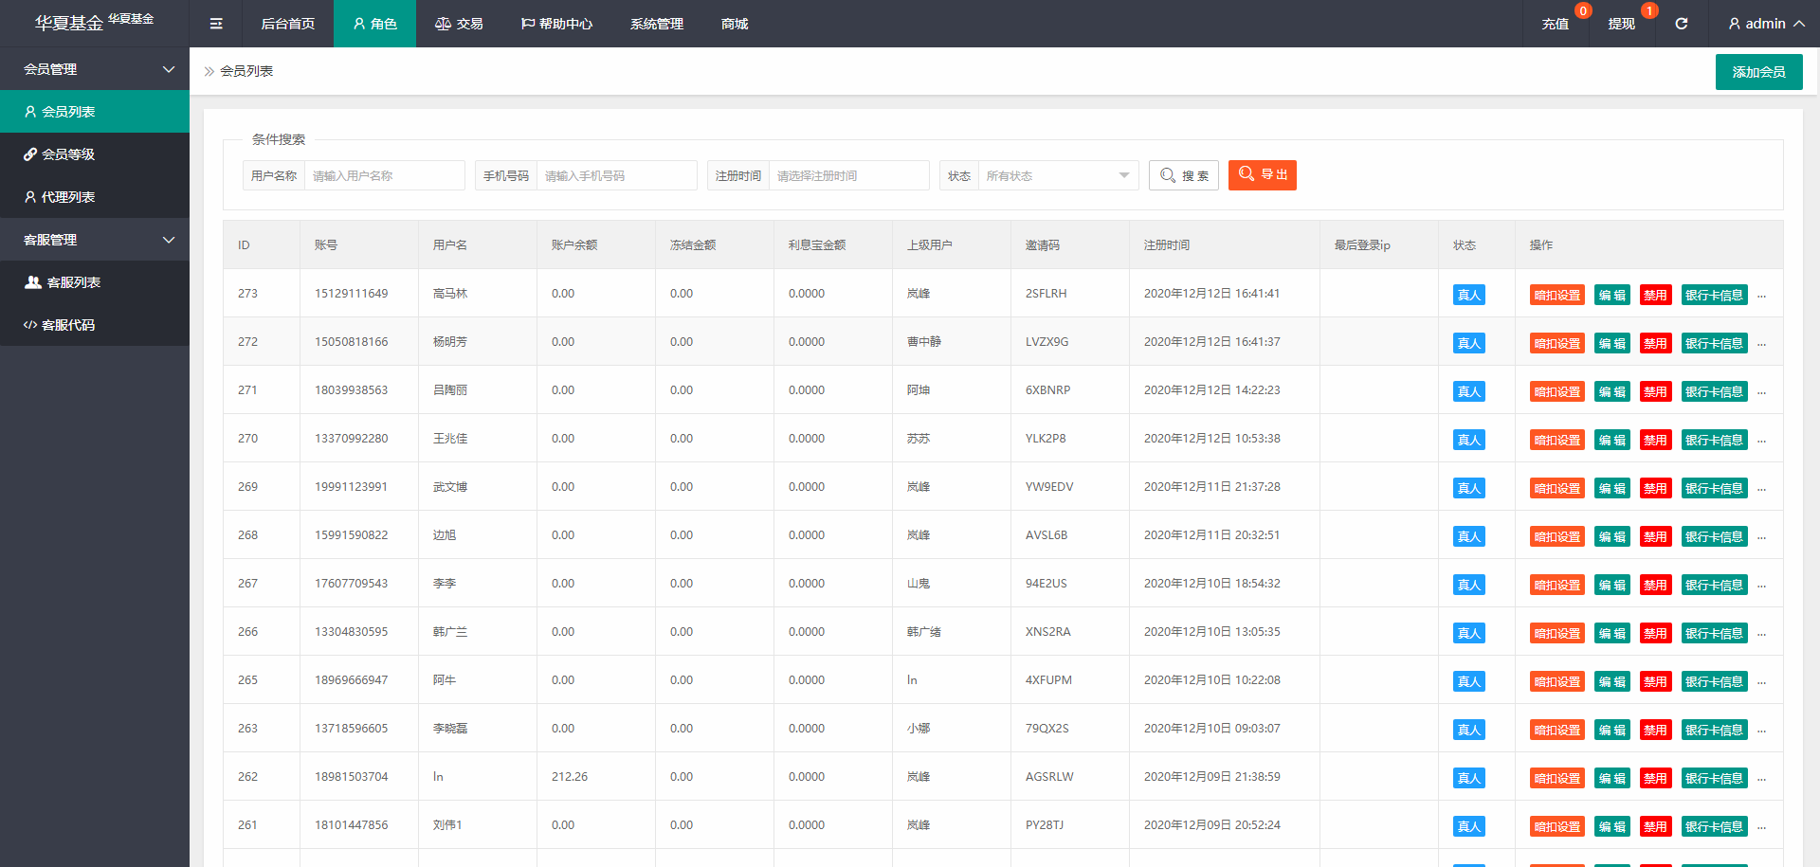Select the 角色 top menu
The image size is (1820, 867).
pos(374,24)
